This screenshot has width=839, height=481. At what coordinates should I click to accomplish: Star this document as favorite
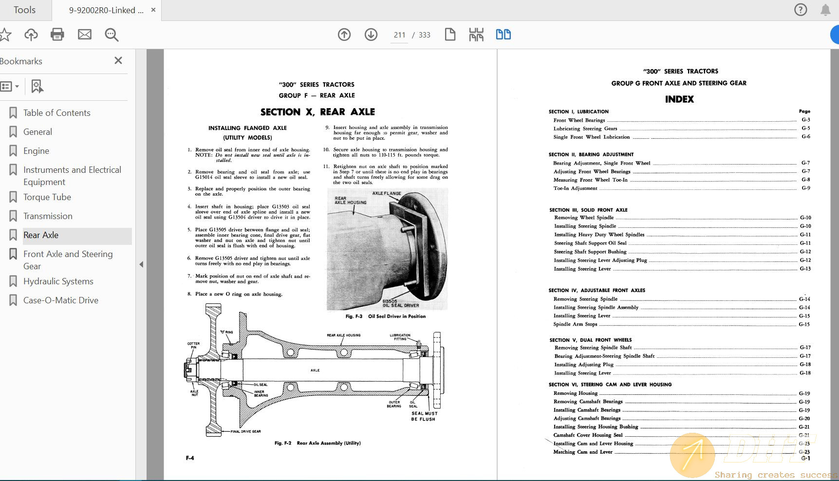(6, 35)
